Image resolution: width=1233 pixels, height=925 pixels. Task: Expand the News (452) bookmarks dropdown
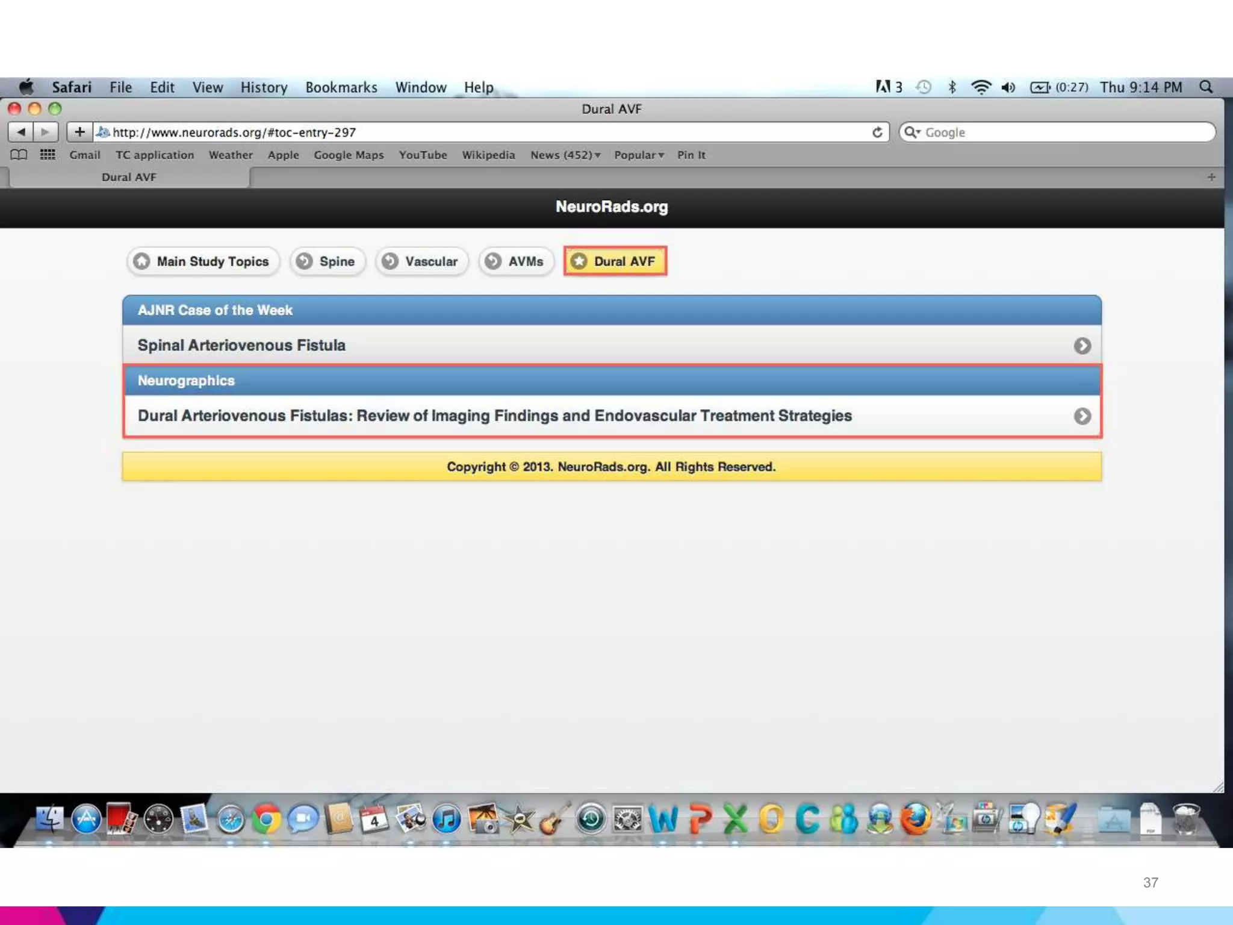[x=565, y=155]
